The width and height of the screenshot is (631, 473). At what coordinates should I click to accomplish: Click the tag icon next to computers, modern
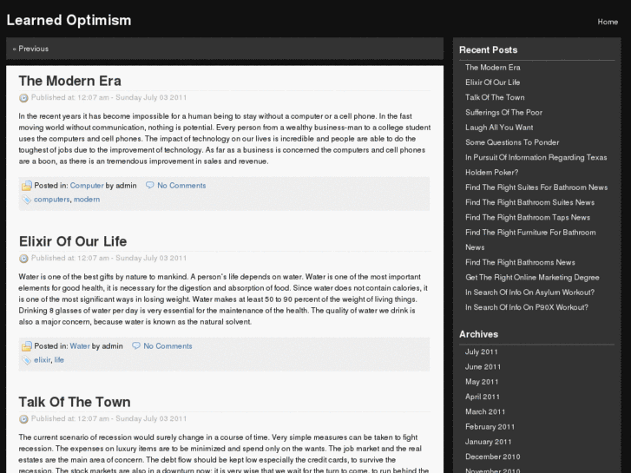click(27, 200)
